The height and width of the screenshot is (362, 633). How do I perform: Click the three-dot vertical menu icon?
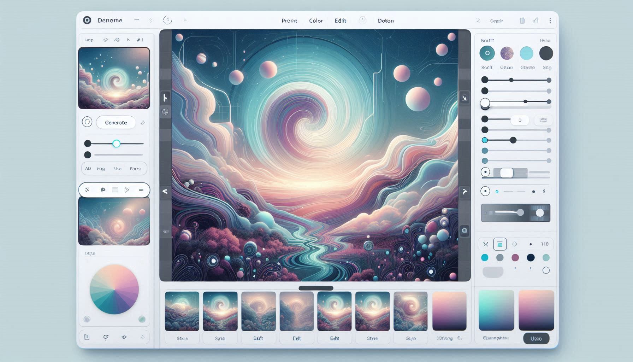point(550,21)
